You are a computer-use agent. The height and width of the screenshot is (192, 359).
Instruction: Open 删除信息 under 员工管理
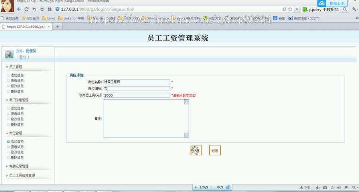(x=17, y=91)
